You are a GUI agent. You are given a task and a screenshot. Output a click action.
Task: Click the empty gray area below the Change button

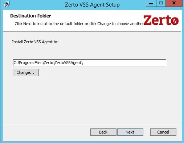click(90, 99)
